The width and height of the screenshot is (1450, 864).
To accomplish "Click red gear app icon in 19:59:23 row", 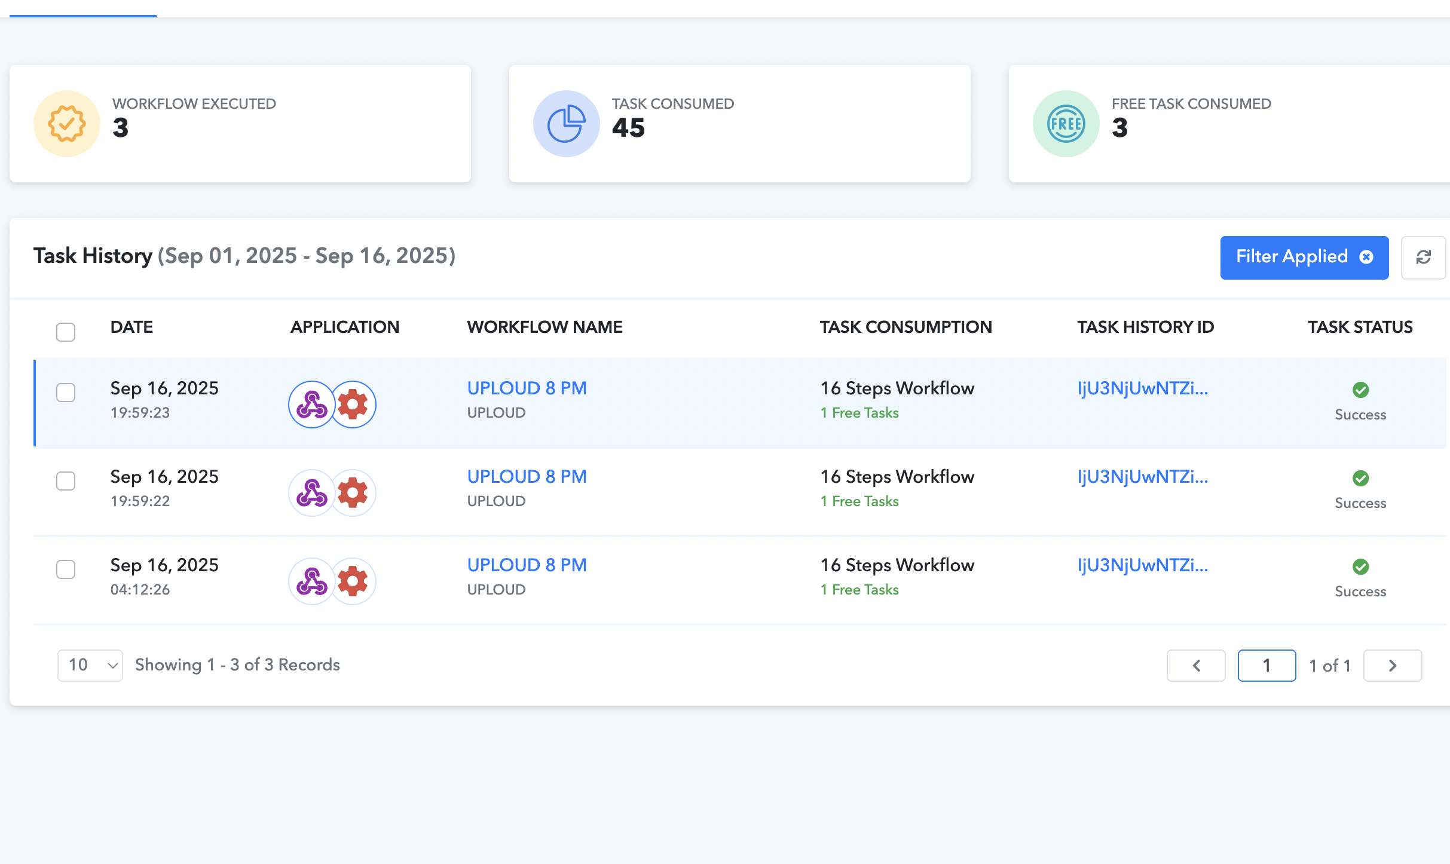I will coord(353,405).
